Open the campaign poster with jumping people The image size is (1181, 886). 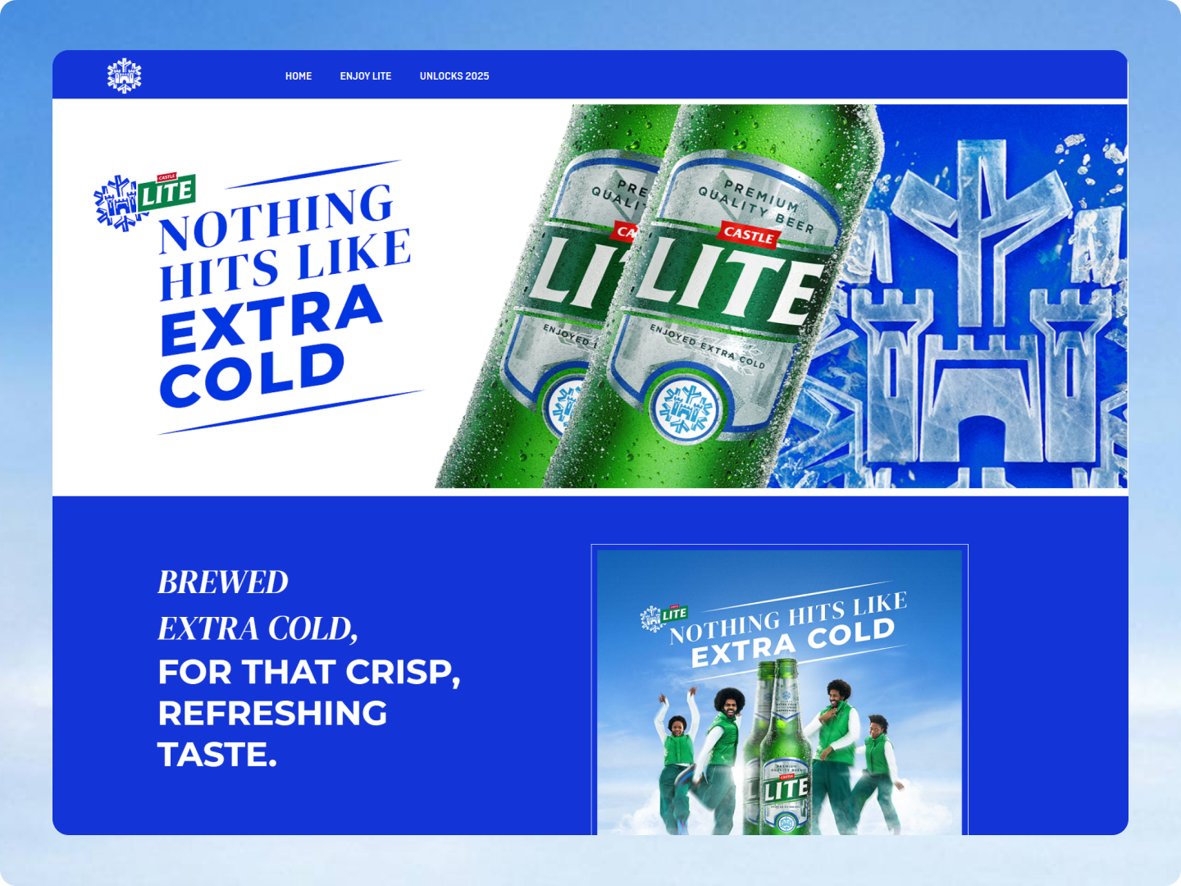click(x=779, y=691)
